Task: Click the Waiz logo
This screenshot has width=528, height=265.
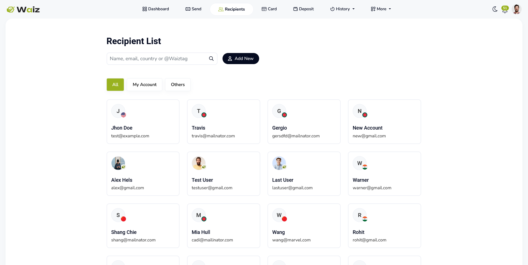Action: pos(23,9)
